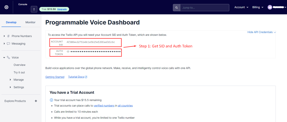Image resolution: width=287 pixels, height=122 pixels.
Task: Click the Programmable Voice Dashboard heading
Action: (92, 22)
